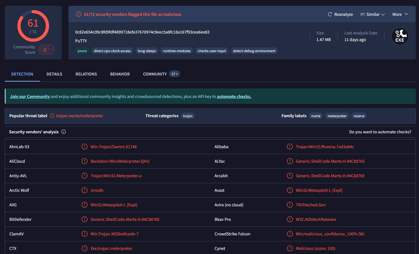
Task: Click the warning icon next to trojan.marte/meterpreter
Action: point(52,116)
